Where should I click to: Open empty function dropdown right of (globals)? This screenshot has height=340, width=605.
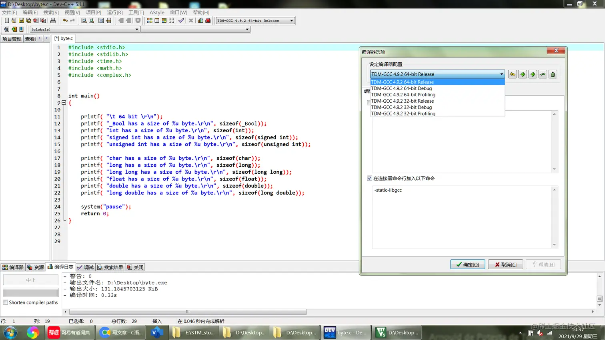click(x=247, y=29)
